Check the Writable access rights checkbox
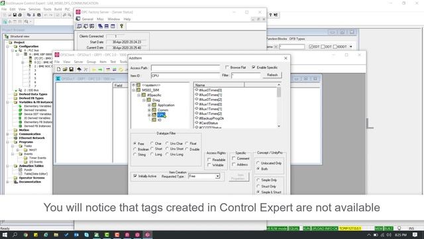The image size is (424, 239). (209, 165)
